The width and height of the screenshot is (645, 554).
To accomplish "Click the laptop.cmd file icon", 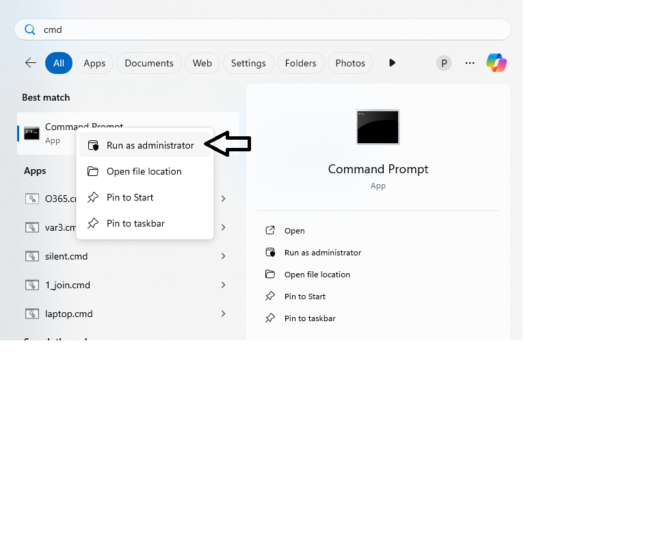I will pyautogui.click(x=32, y=314).
